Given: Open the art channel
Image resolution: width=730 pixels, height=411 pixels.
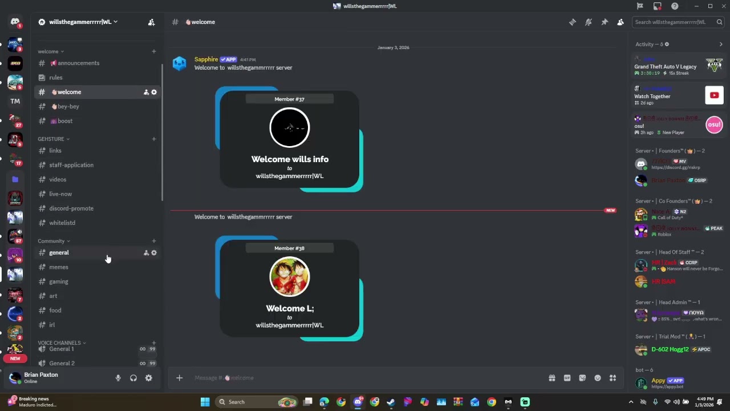Looking at the screenshot, I should [98, 296].
